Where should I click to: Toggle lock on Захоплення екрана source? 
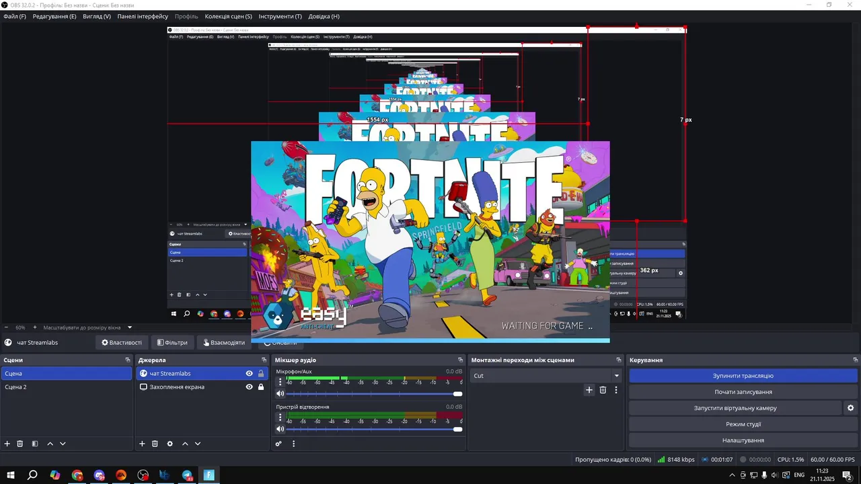coord(261,387)
